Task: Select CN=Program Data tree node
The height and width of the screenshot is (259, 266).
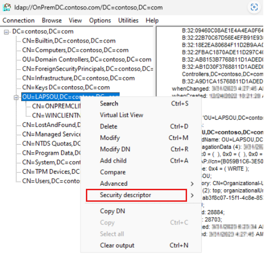Action: 51,153
